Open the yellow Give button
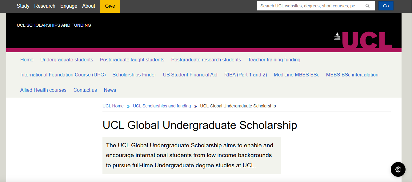 tap(110, 6)
